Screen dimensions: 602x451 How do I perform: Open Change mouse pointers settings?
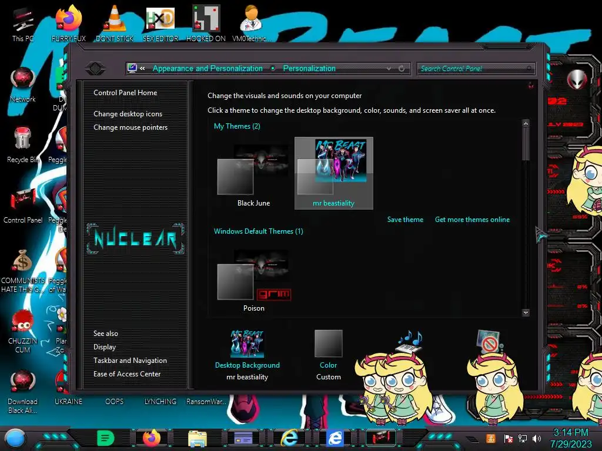tap(131, 127)
